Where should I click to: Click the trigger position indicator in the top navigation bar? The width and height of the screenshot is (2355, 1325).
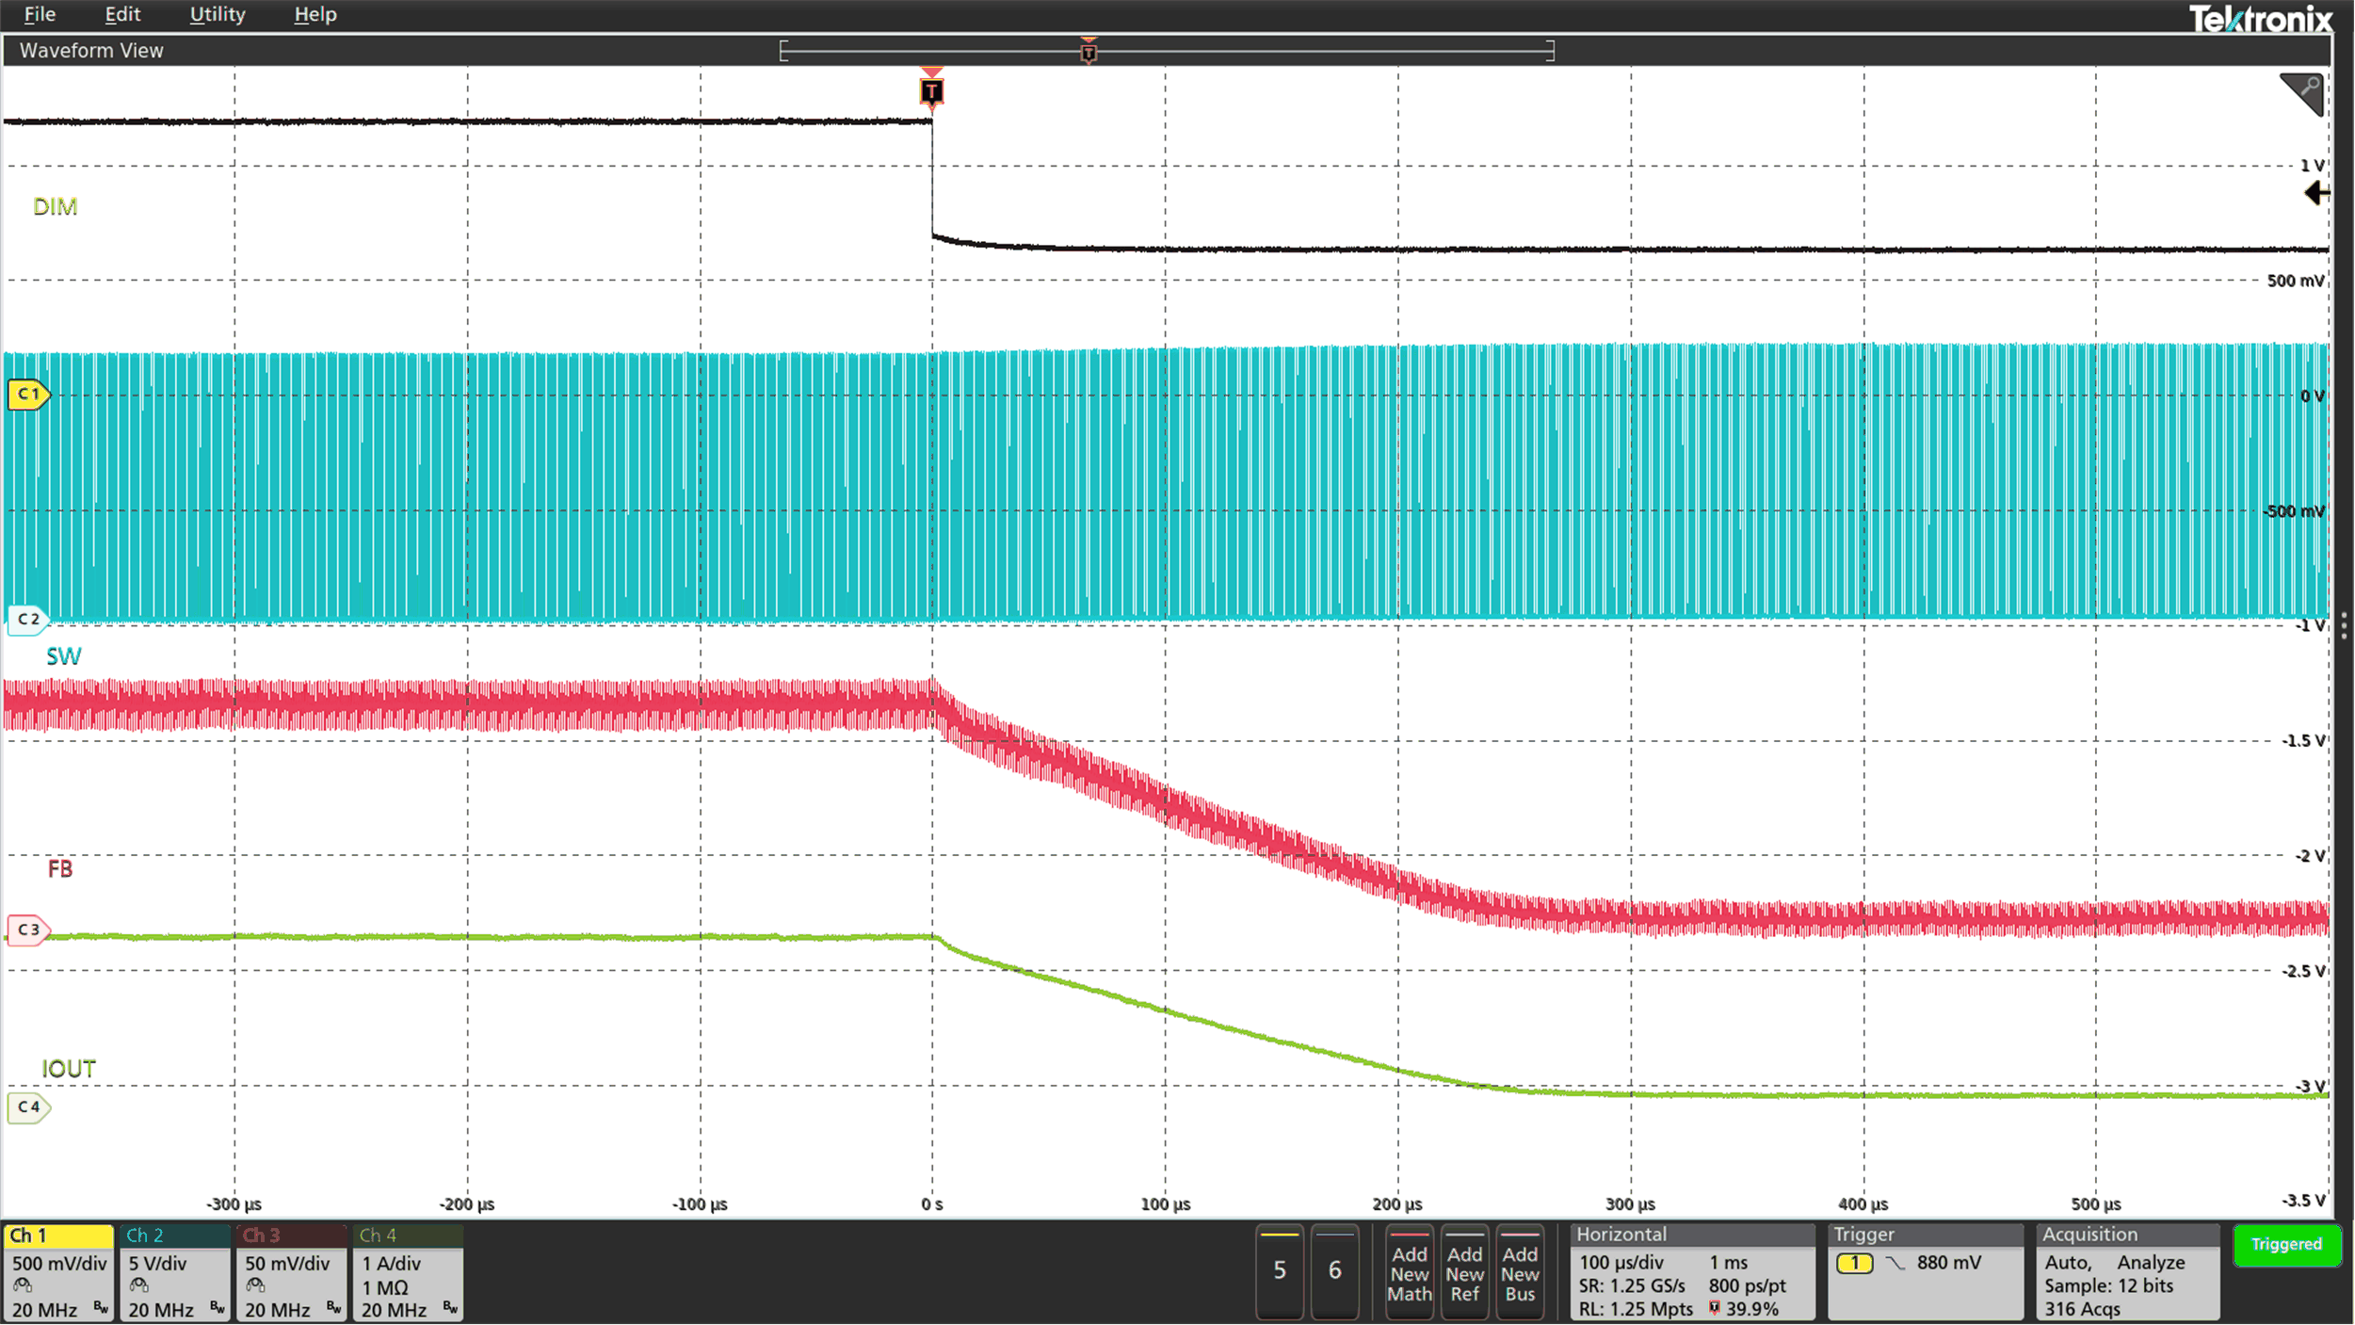1089,53
